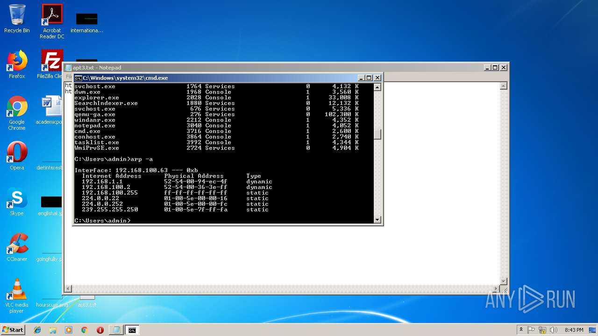Click cmd window scrollbar down arrow
The height and width of the screenshot is (336, 598).
[x=377, y=219]
